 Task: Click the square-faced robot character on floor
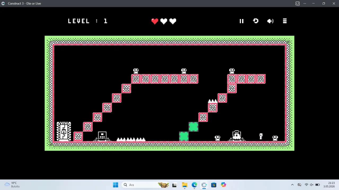pos(102,136)
